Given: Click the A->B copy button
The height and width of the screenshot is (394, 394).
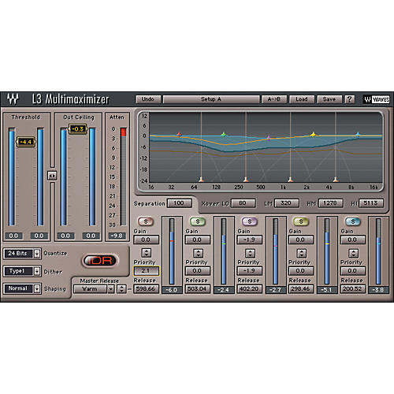Looking at the screenshot, I should coord(273,99).
